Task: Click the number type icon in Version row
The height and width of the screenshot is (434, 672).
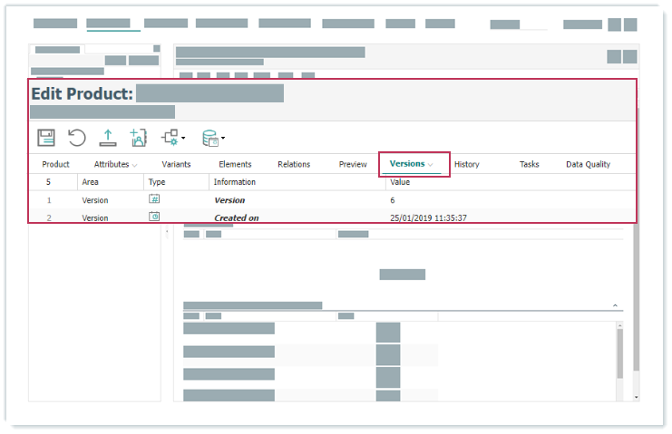Action: (154, 199)
